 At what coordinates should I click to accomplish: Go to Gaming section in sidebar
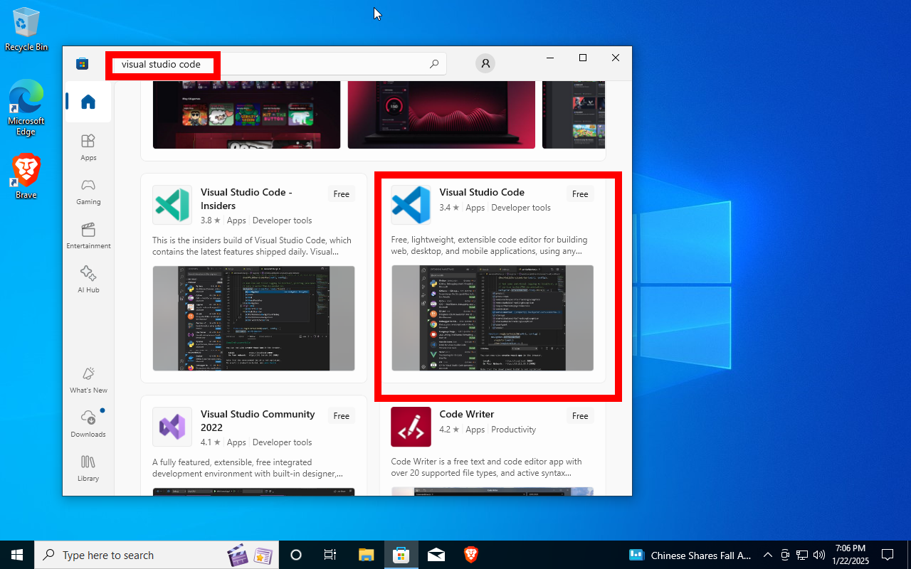click(88, 191)
